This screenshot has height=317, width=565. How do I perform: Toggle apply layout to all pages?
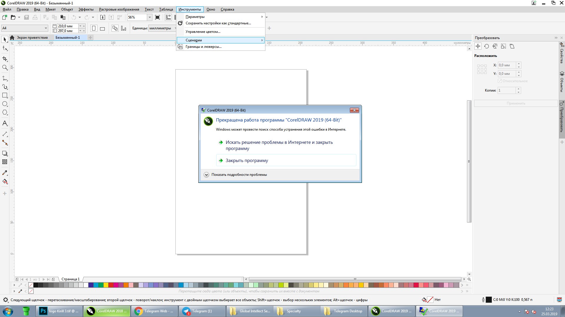115,28
